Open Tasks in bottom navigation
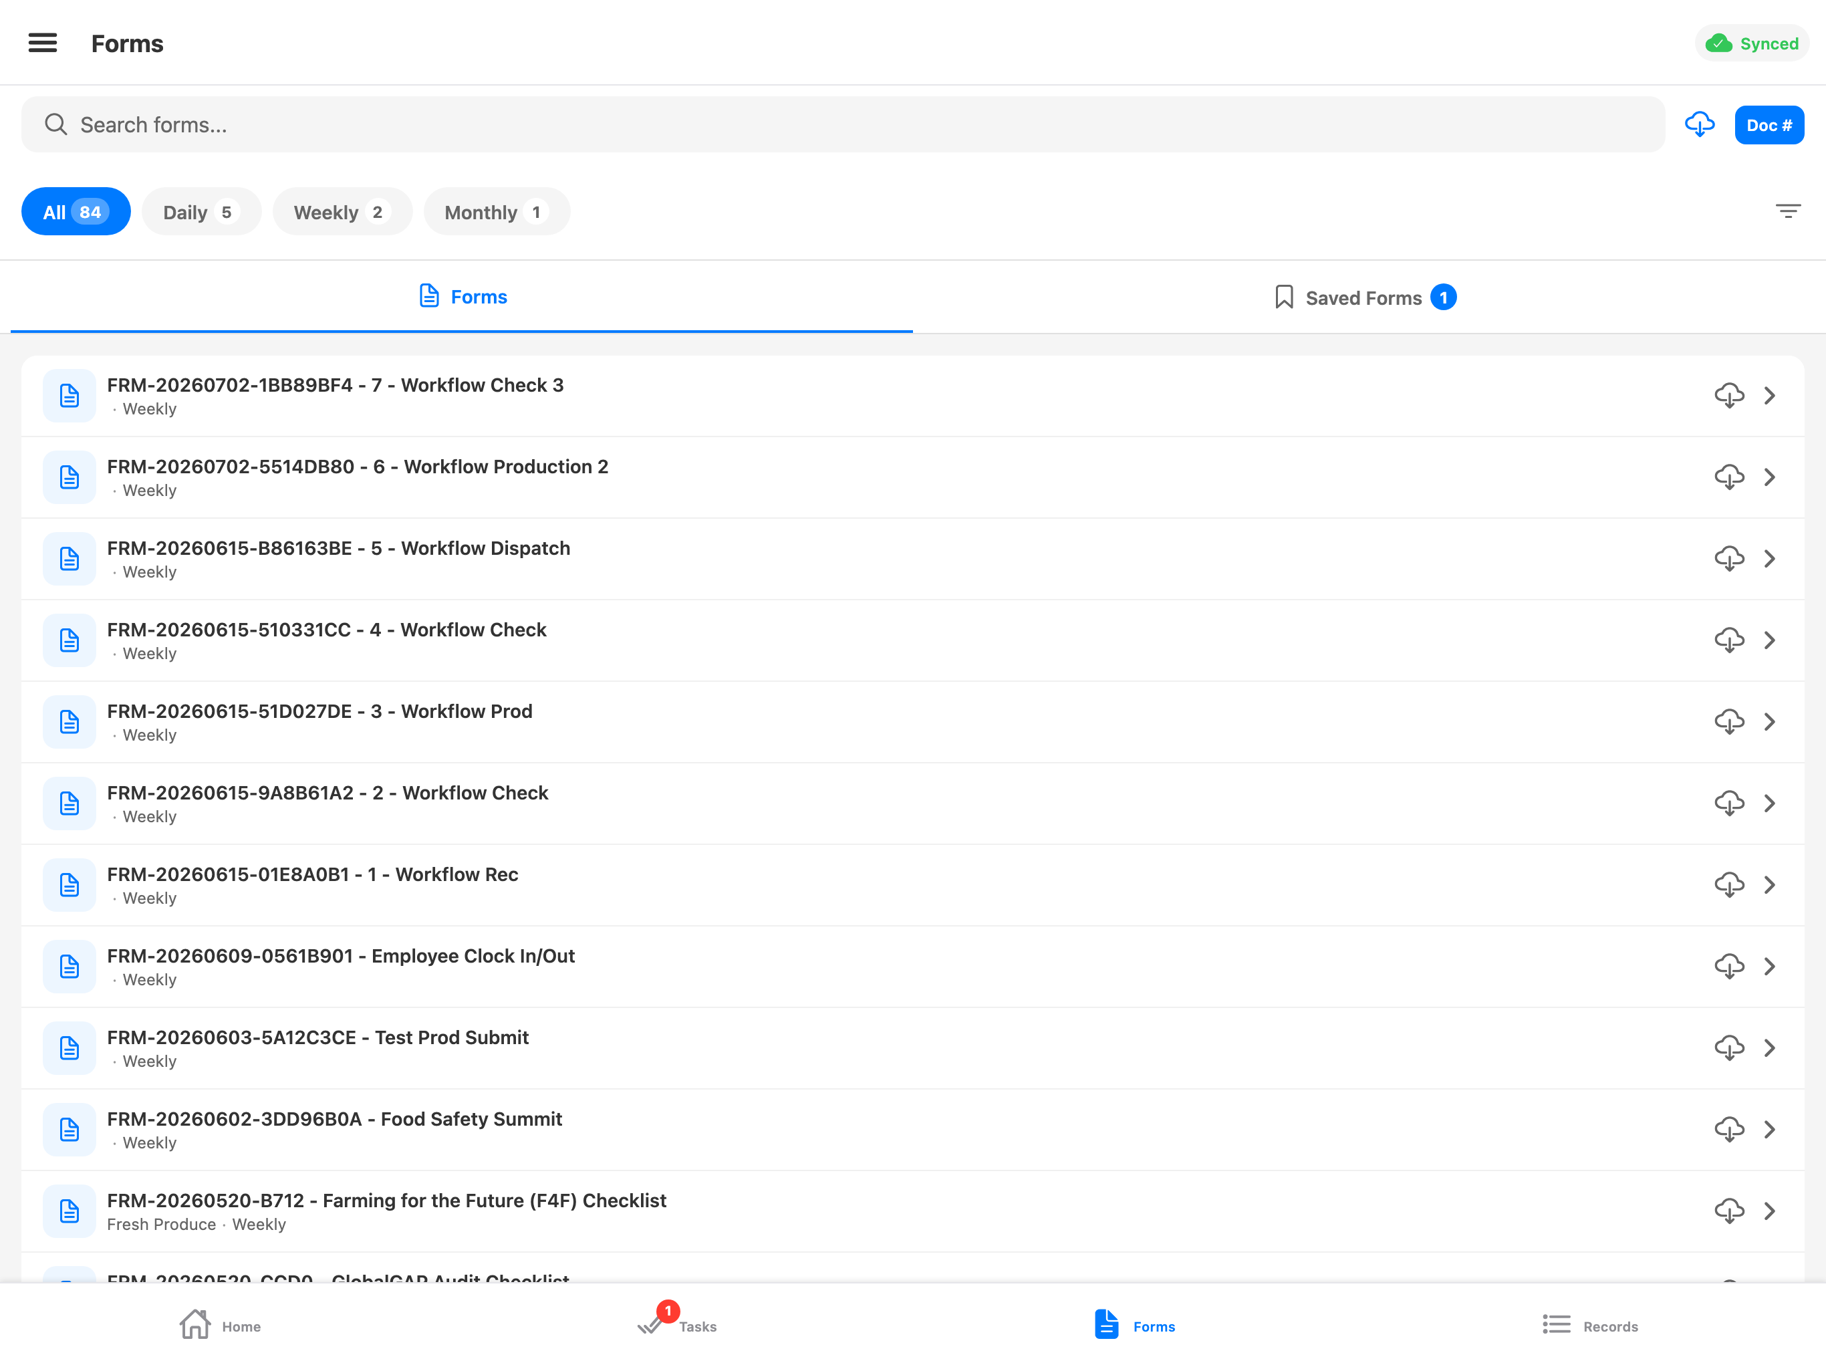The height and width of the screenshot is (1369, 1826). 677,1326
